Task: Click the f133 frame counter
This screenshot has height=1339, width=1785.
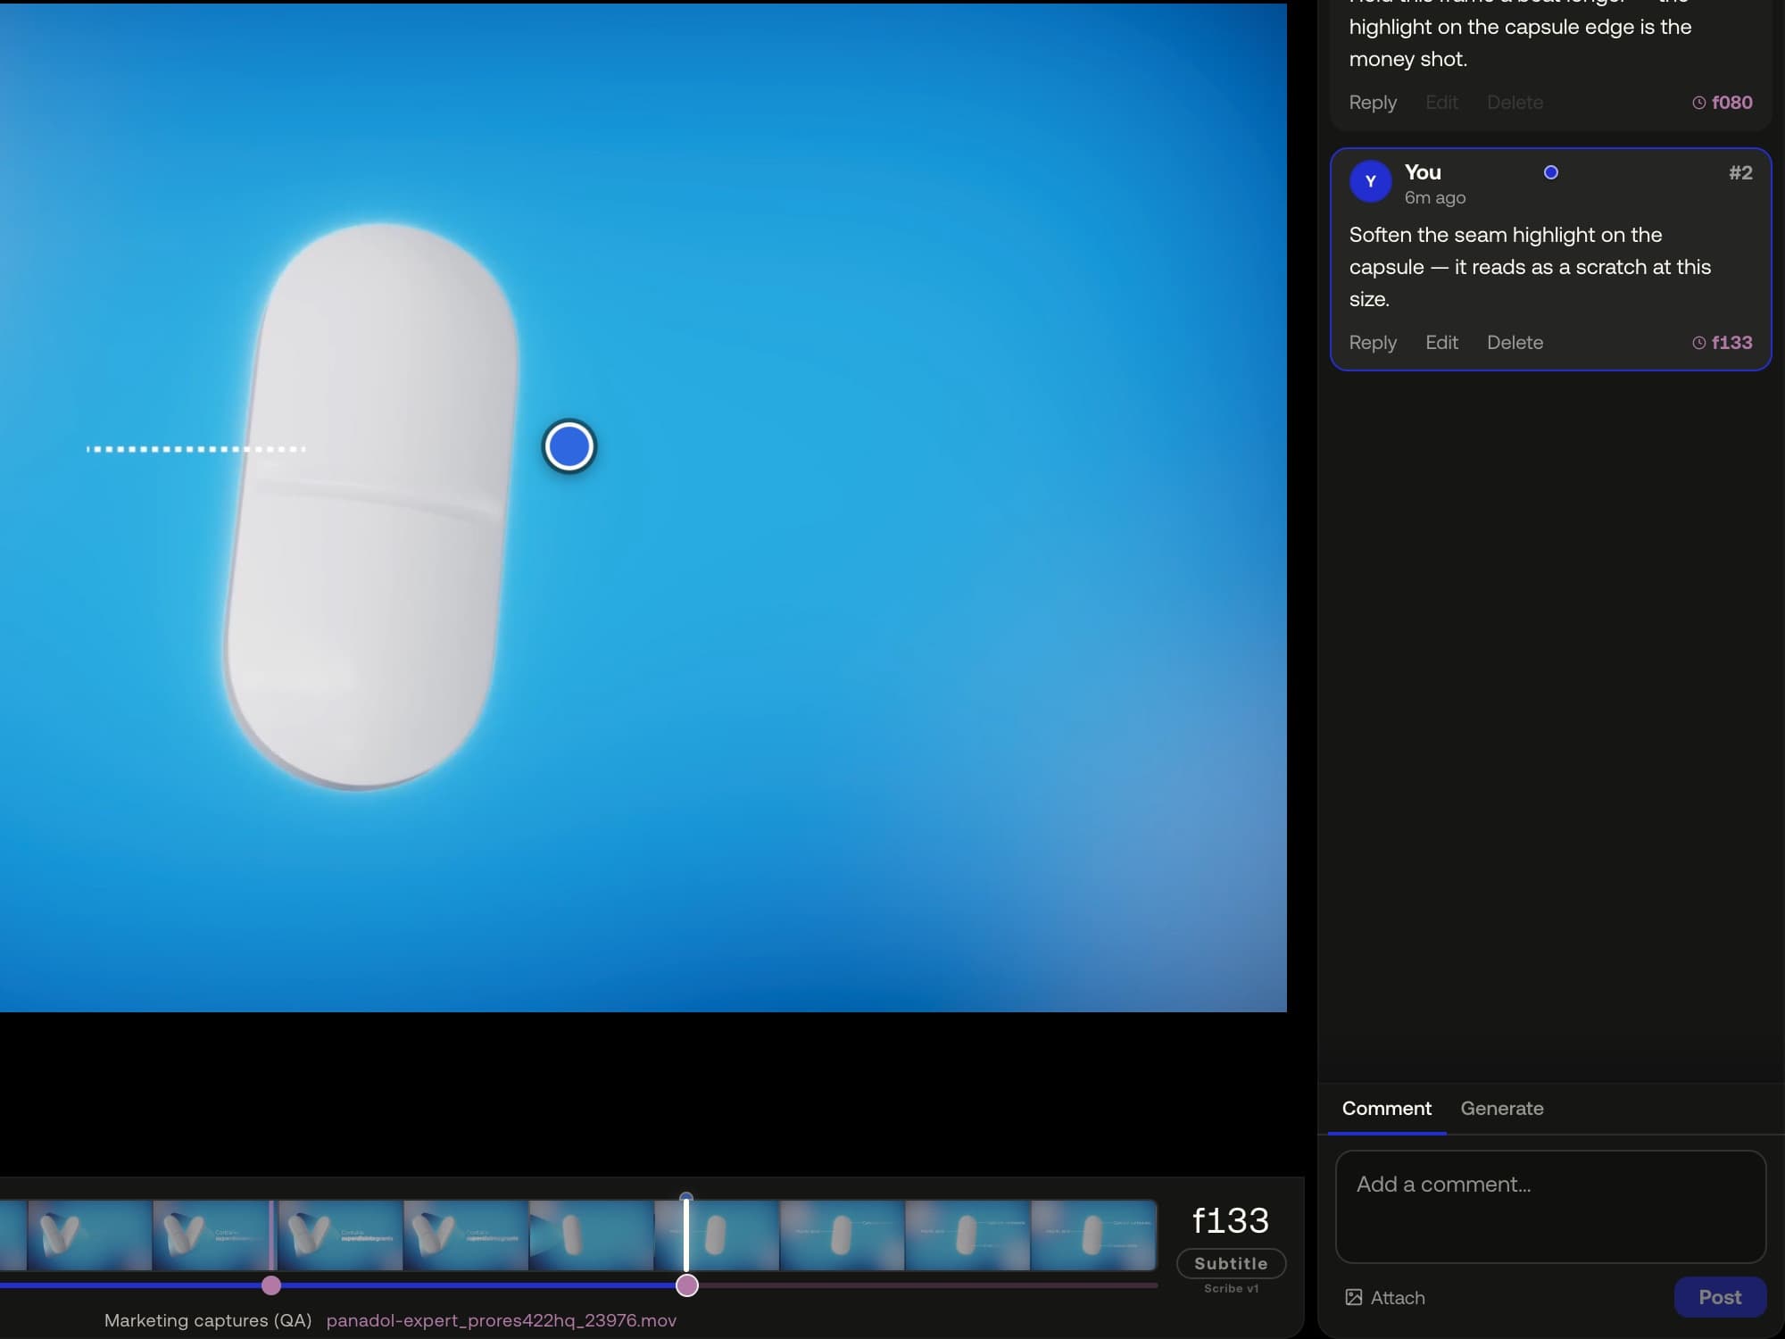Action: (1231, 1220)
